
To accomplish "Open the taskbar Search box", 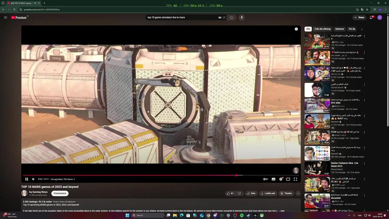I will click(x=148, y=215).
